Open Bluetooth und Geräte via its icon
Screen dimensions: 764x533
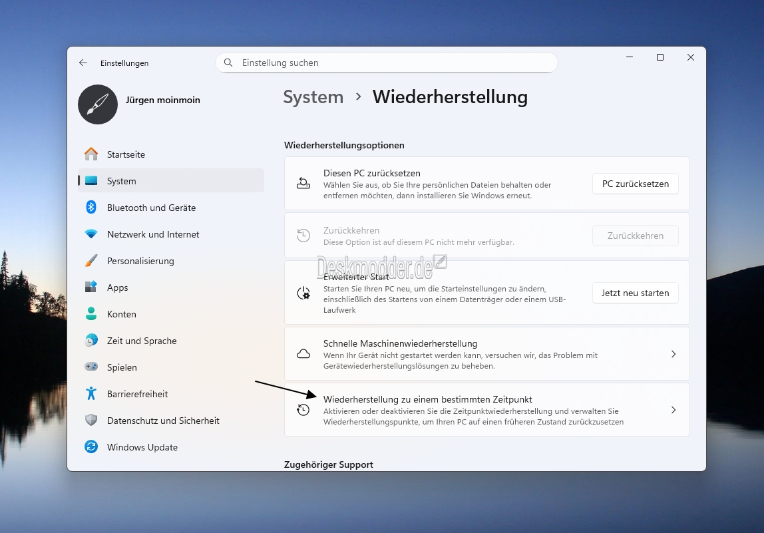click(x=91, y=208)
